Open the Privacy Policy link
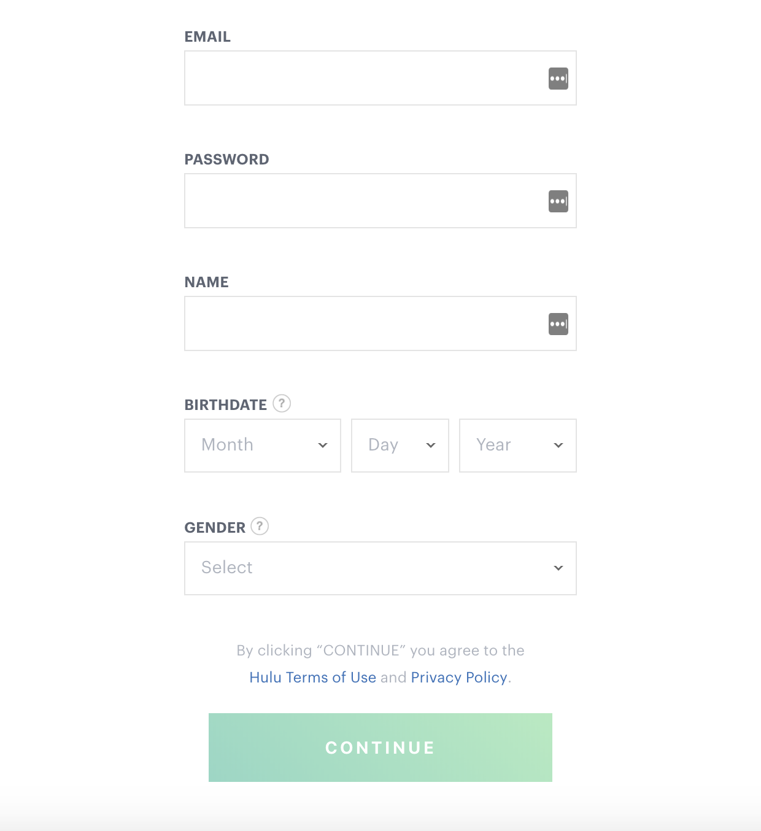Image resolution: width=761 pixels, height=831 pixels. tap(458, 677)
